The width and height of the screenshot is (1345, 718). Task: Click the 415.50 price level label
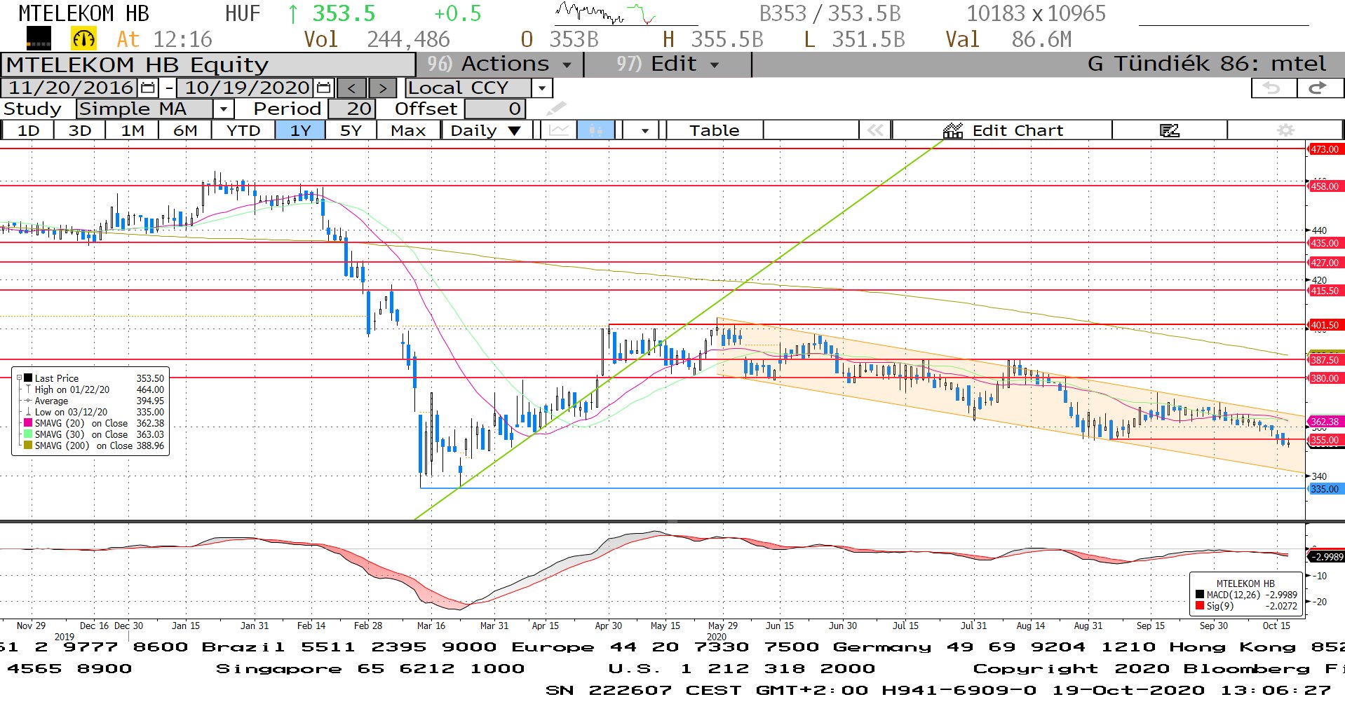pos(1325,291)
